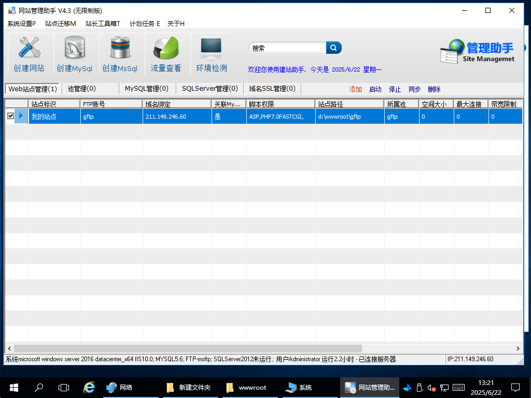The height and width of the screenshot is (398, 531).
Task: Sort by the 站点标识 column header
Action: pos(54,104)
